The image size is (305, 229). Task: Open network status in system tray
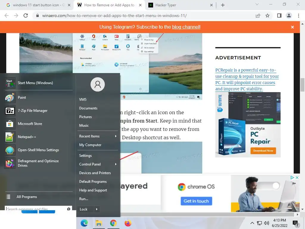point(259,223)
